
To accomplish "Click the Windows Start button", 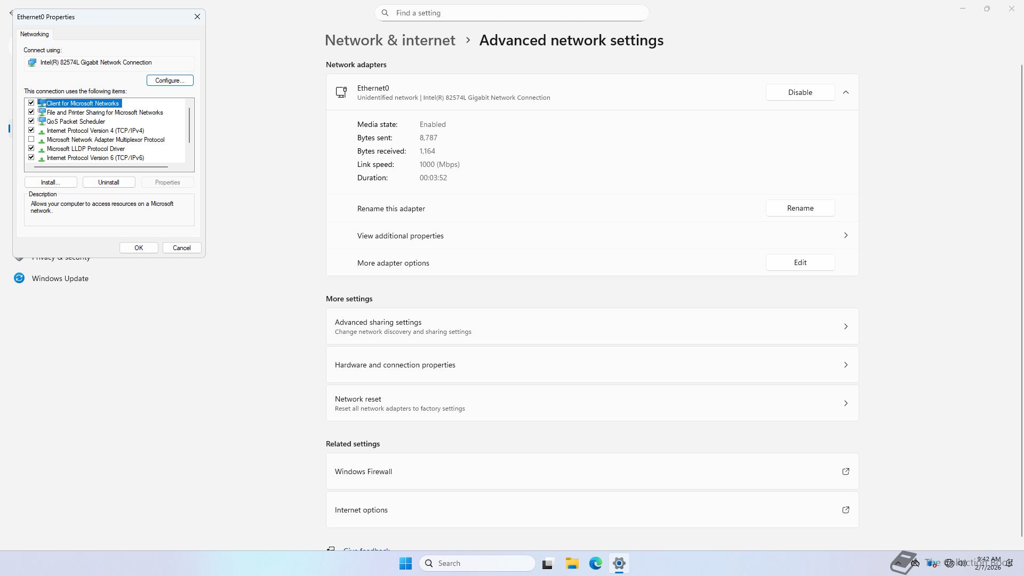I will [405, 563].
